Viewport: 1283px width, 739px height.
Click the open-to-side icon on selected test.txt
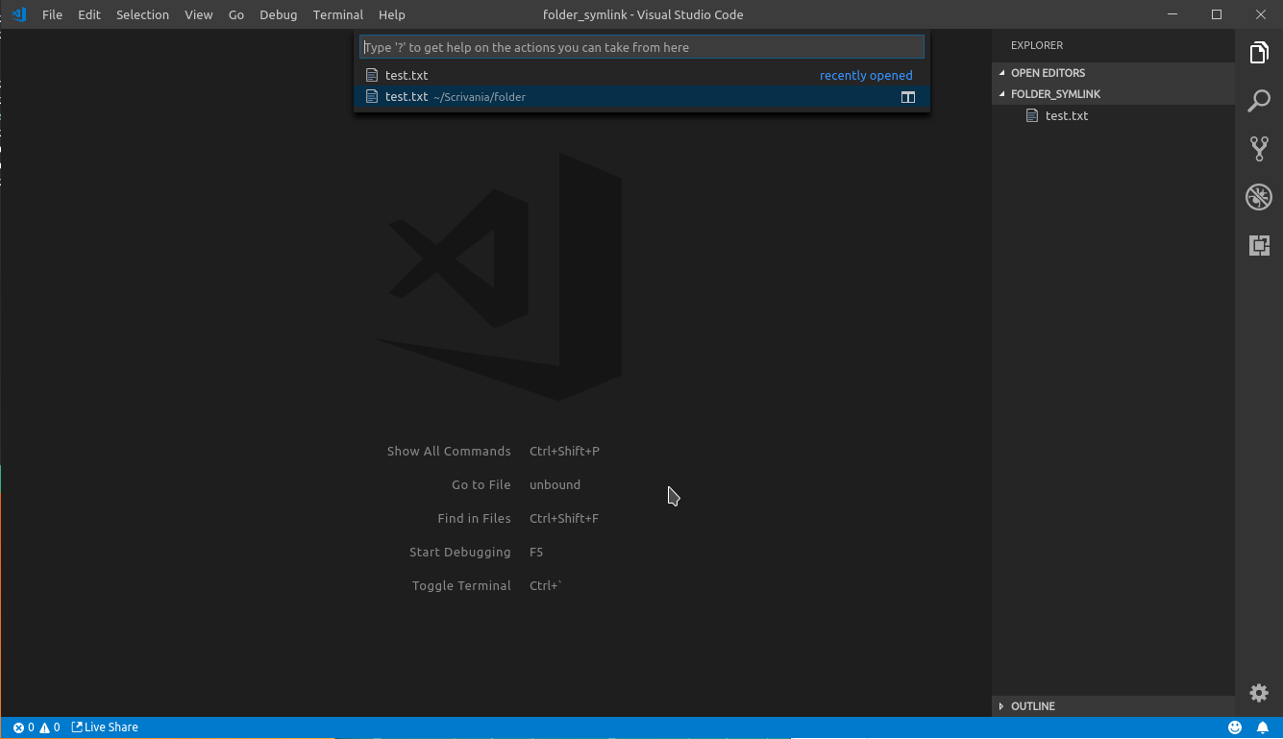tap(907, 96)
